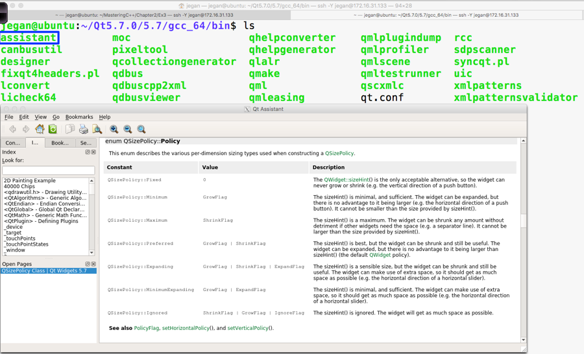Switch to the Contents sidebar tab
The height and width of the screenshot is (354, 584).
pyautogui.click(x=12, y=143)
